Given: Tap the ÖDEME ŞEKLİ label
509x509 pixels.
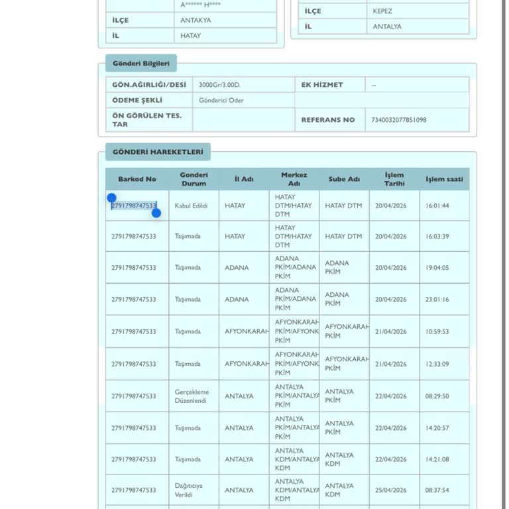Looking at the screenshot, I should 137,100.
